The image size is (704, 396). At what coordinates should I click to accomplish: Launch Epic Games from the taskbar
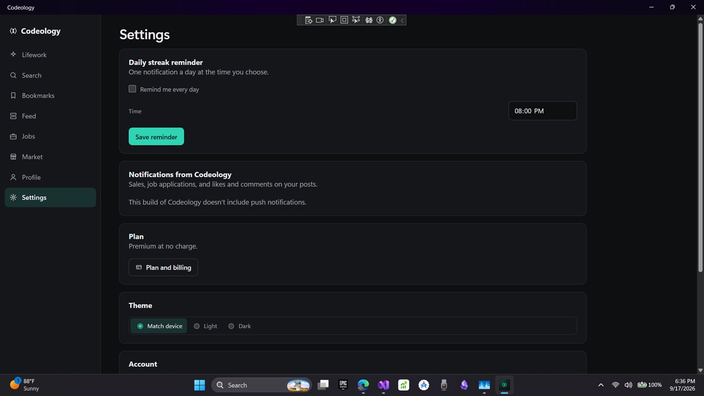[x=343, y=385]
